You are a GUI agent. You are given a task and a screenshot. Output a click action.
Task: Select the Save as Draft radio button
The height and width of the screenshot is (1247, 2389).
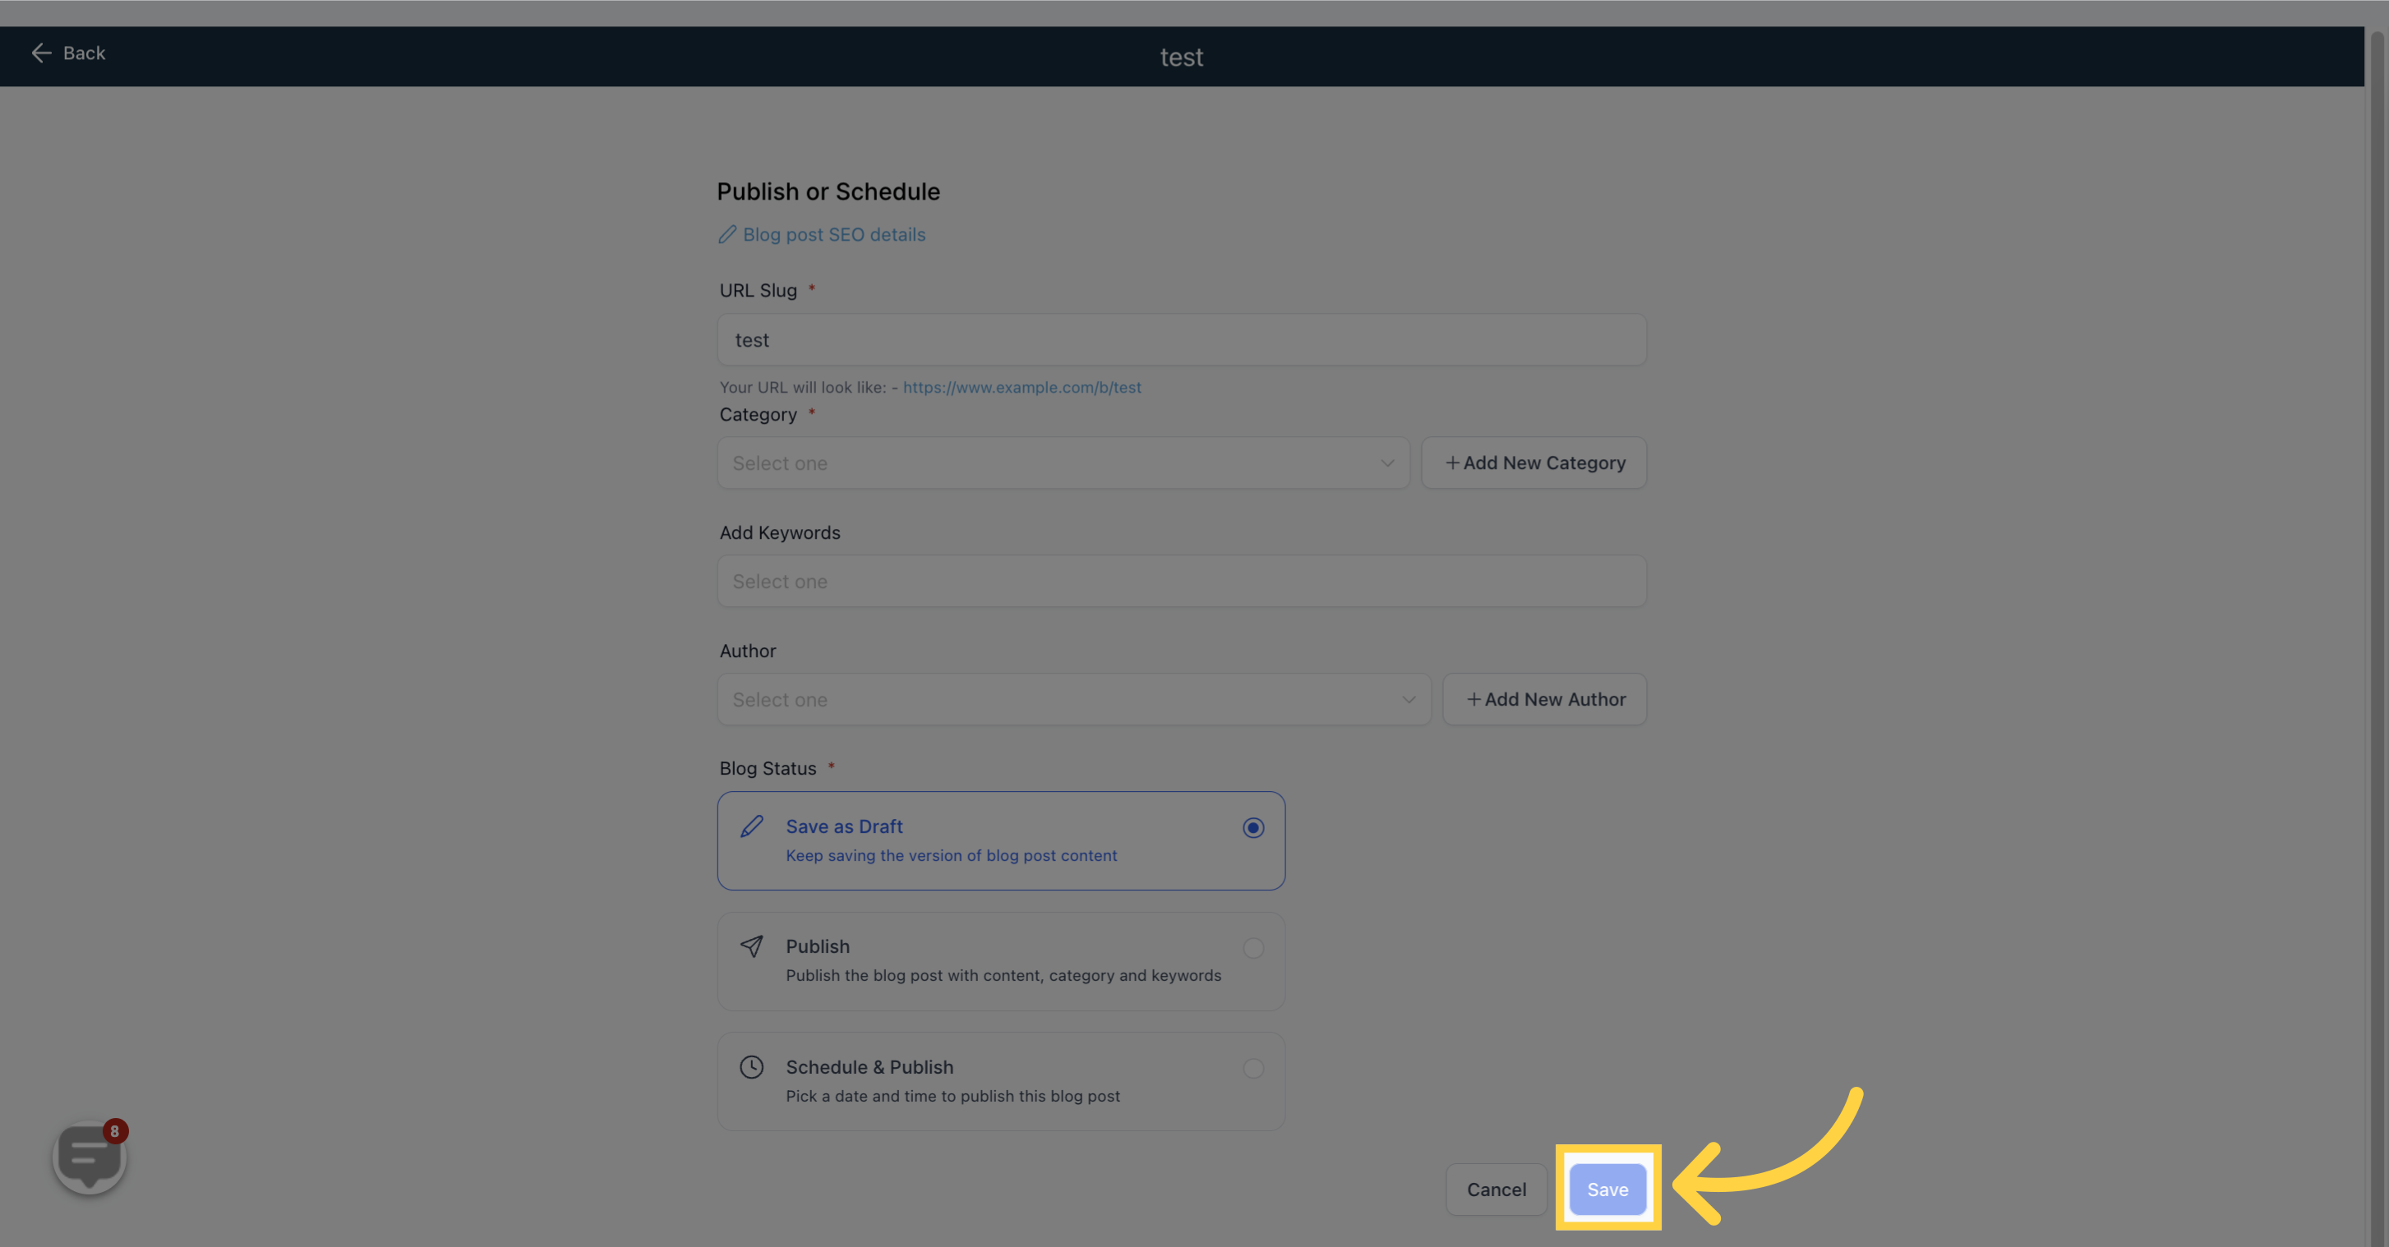[x=1253, y=828]
